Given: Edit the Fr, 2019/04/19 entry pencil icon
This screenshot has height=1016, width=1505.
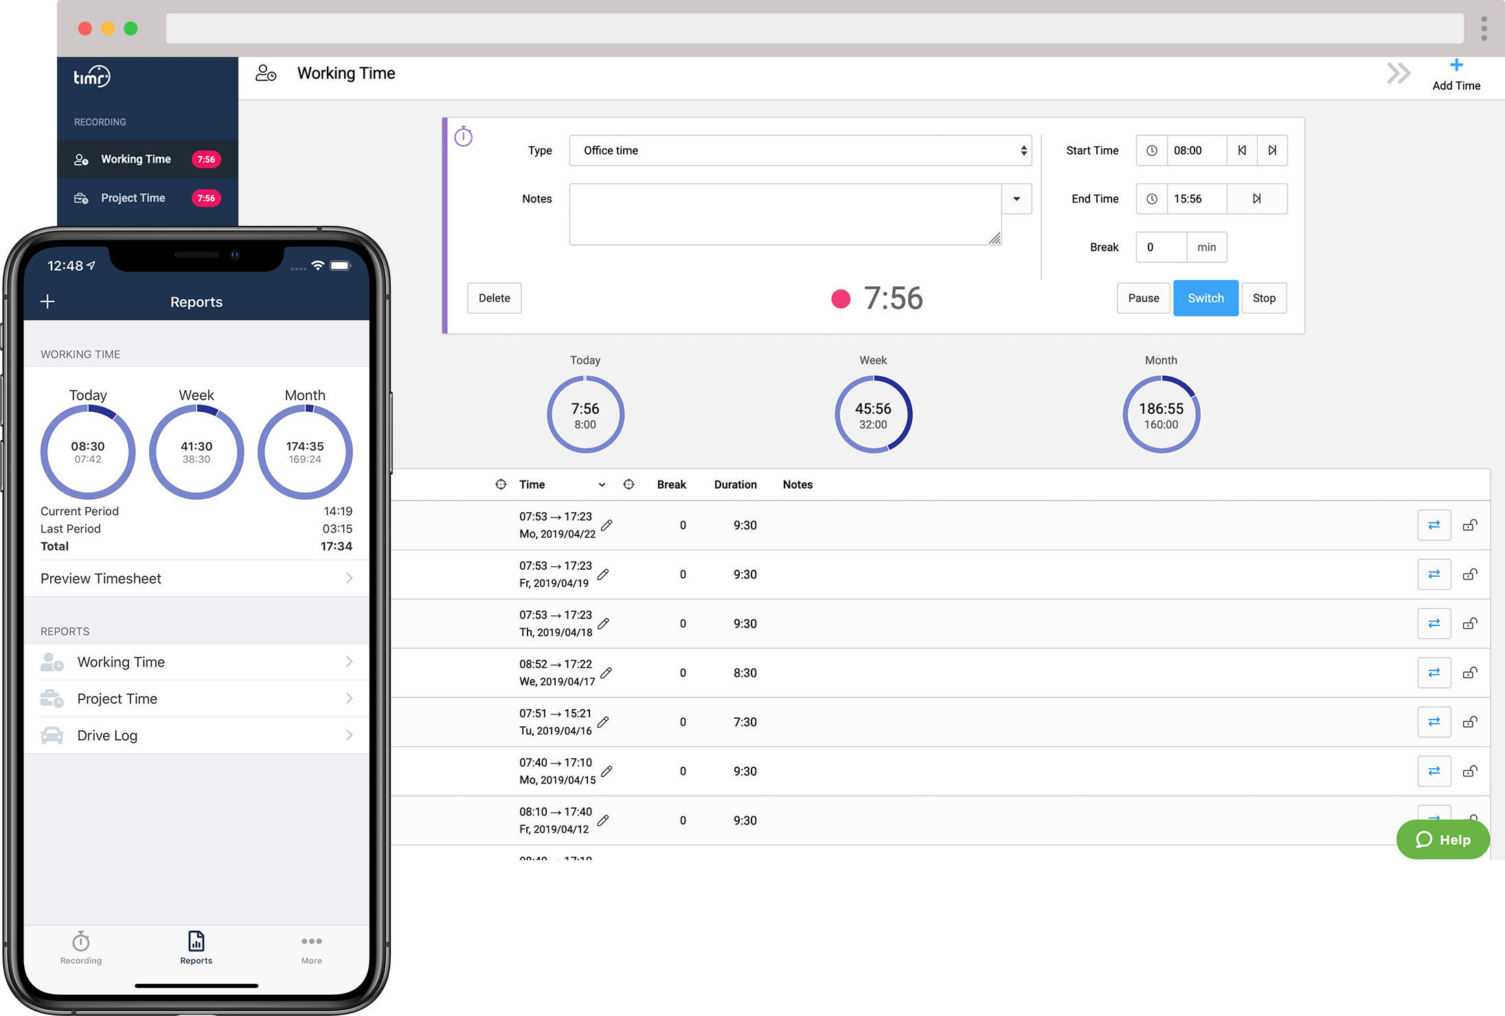Looking at the screenshot, I should (x=603, y=575).
